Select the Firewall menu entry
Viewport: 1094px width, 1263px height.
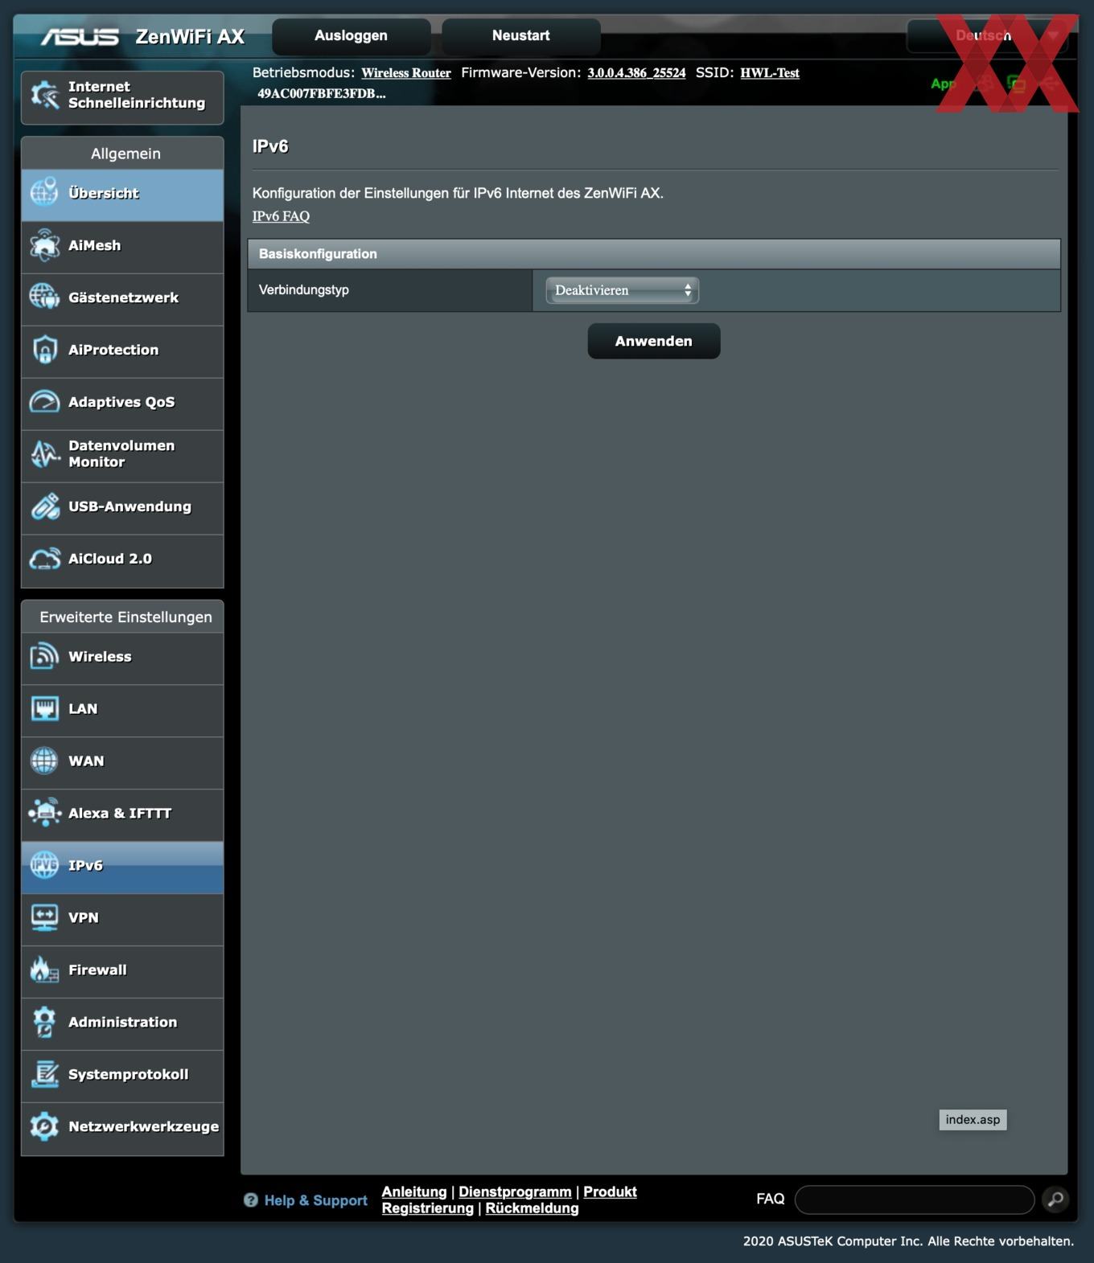[x=122, y=972]
